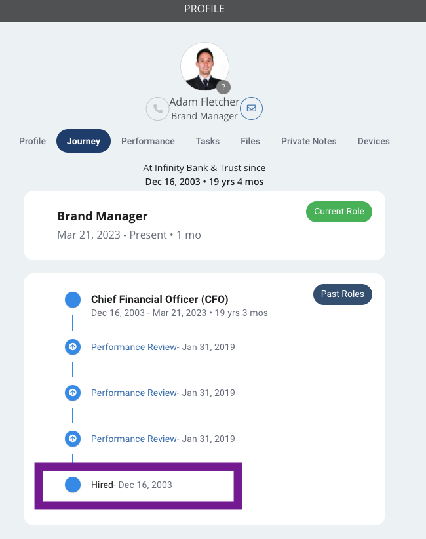Click the second Performance Review arrow icon

click(x=73, y=393)
